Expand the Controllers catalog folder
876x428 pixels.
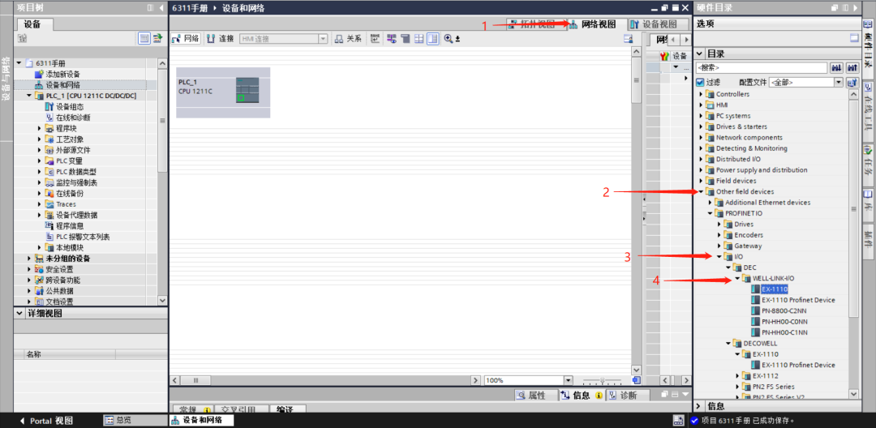pos(701,94)
